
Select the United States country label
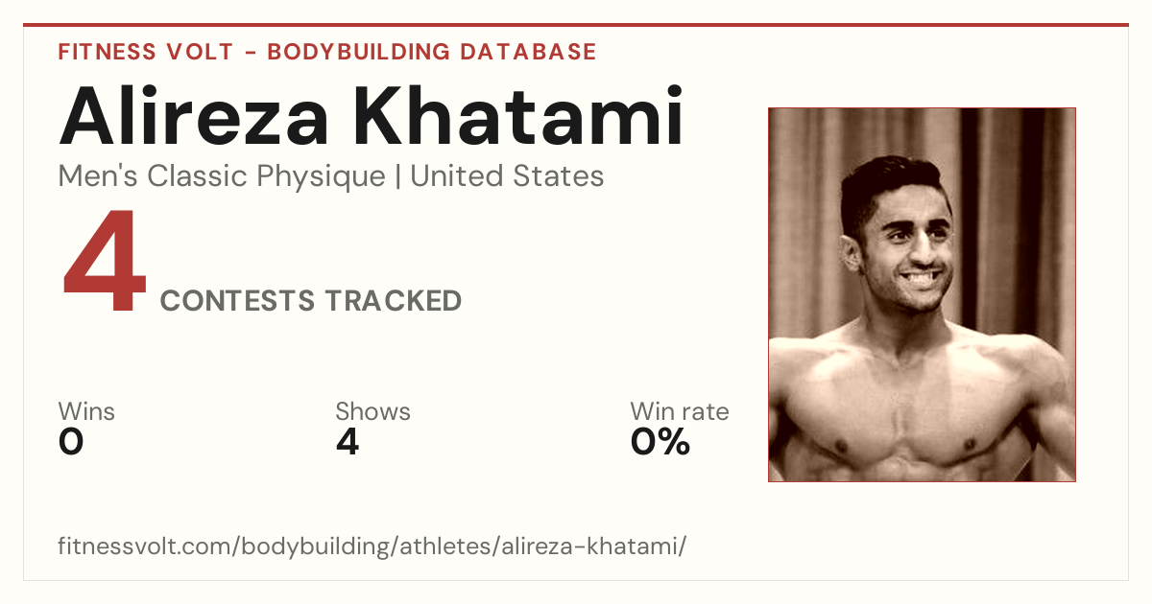tap(507, 176)
